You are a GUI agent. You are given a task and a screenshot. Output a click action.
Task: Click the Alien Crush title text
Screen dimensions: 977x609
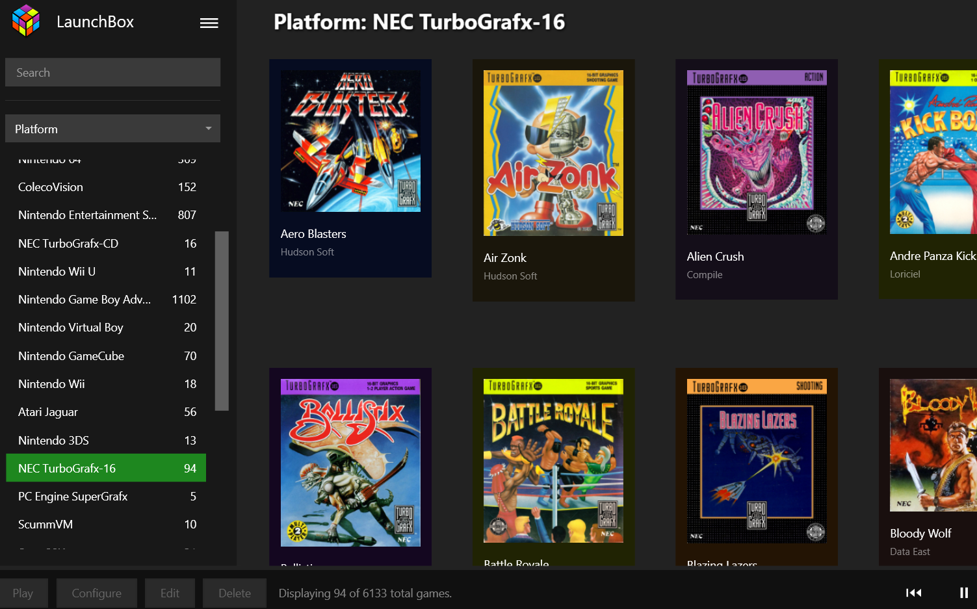715,257
